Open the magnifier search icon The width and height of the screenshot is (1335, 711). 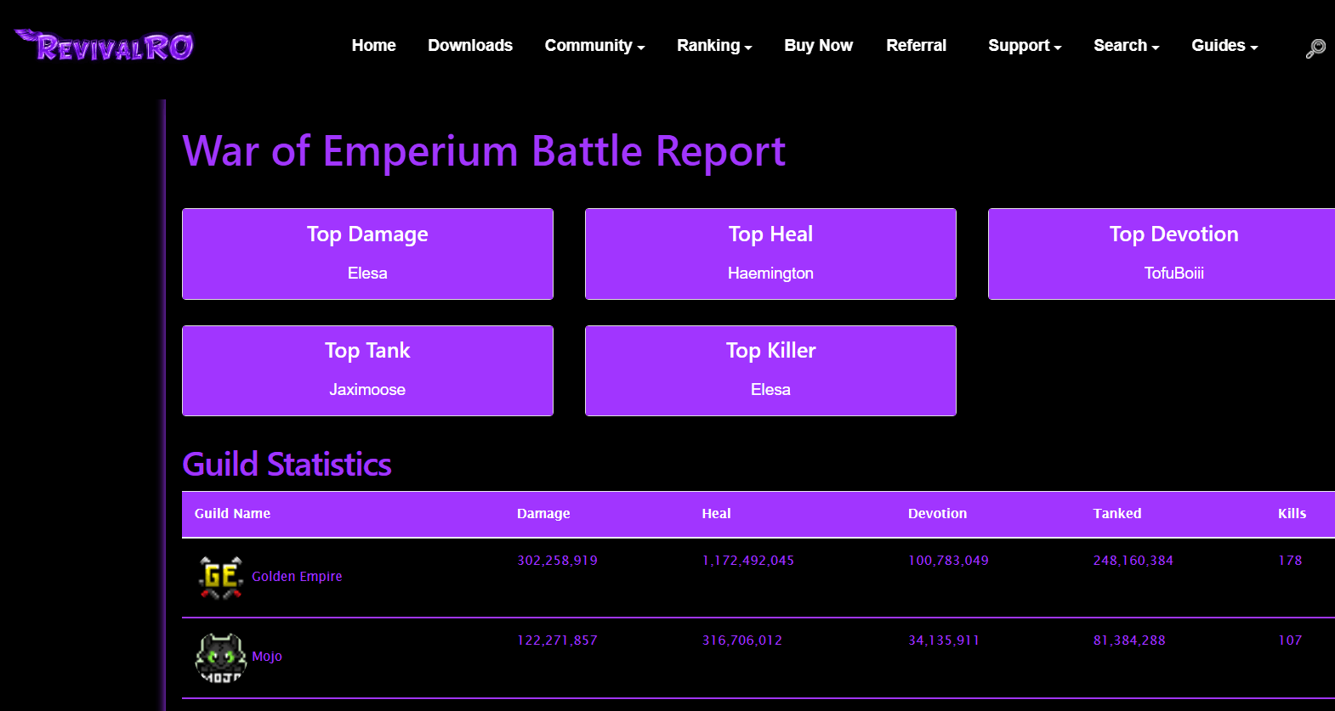click(1315, 48)
